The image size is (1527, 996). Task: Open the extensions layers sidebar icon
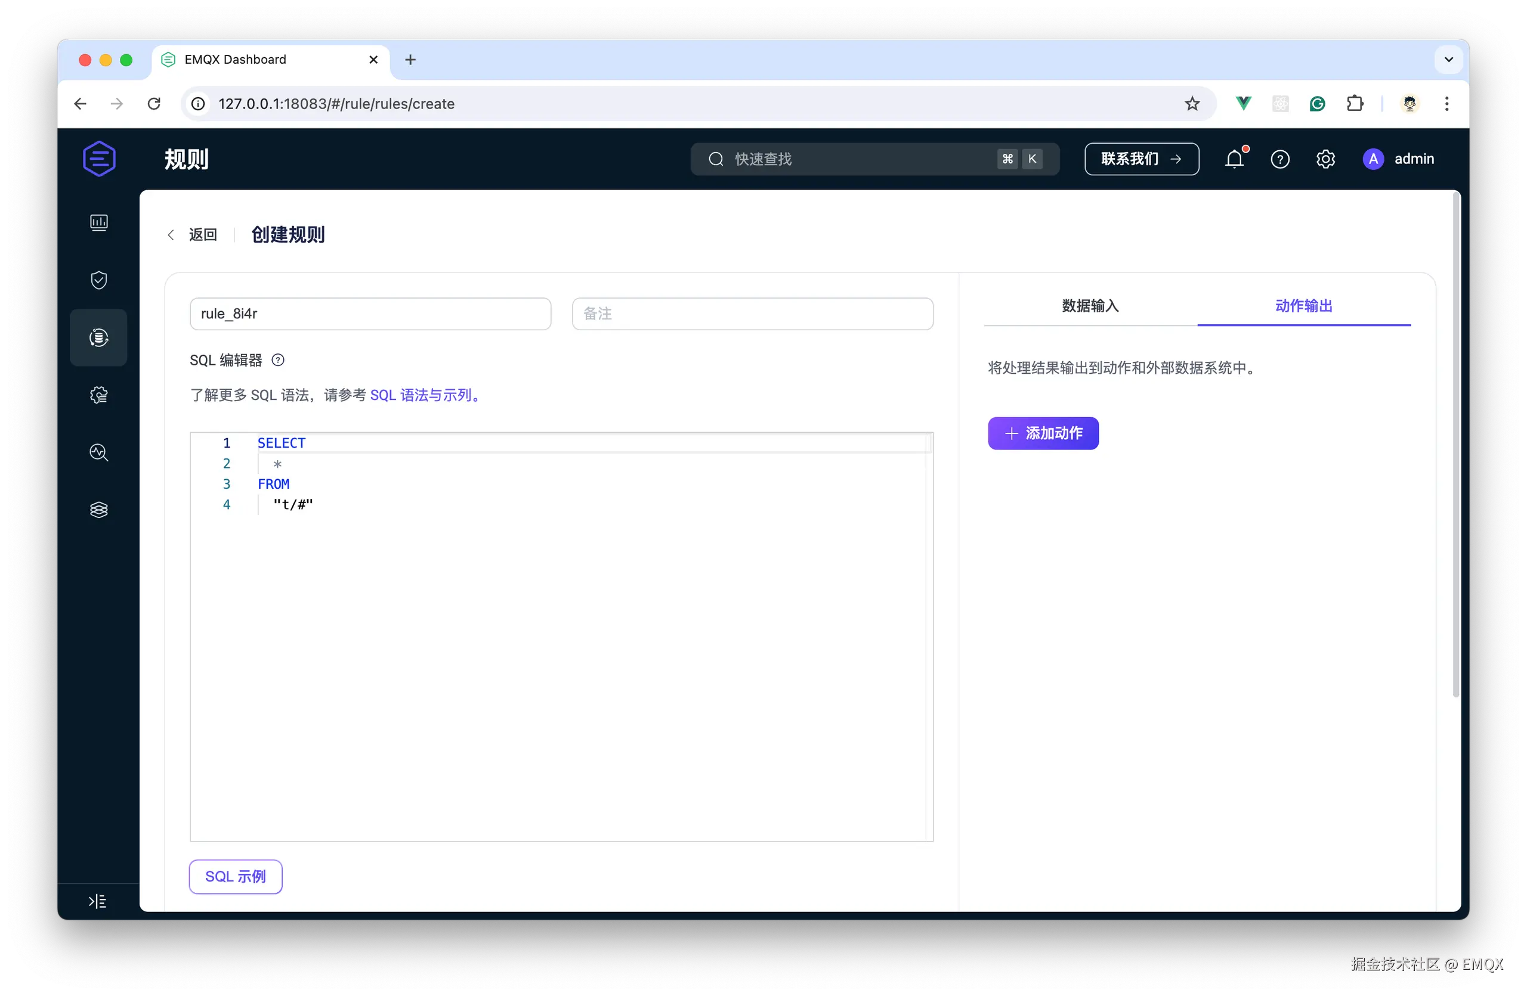tap(99, 509)
